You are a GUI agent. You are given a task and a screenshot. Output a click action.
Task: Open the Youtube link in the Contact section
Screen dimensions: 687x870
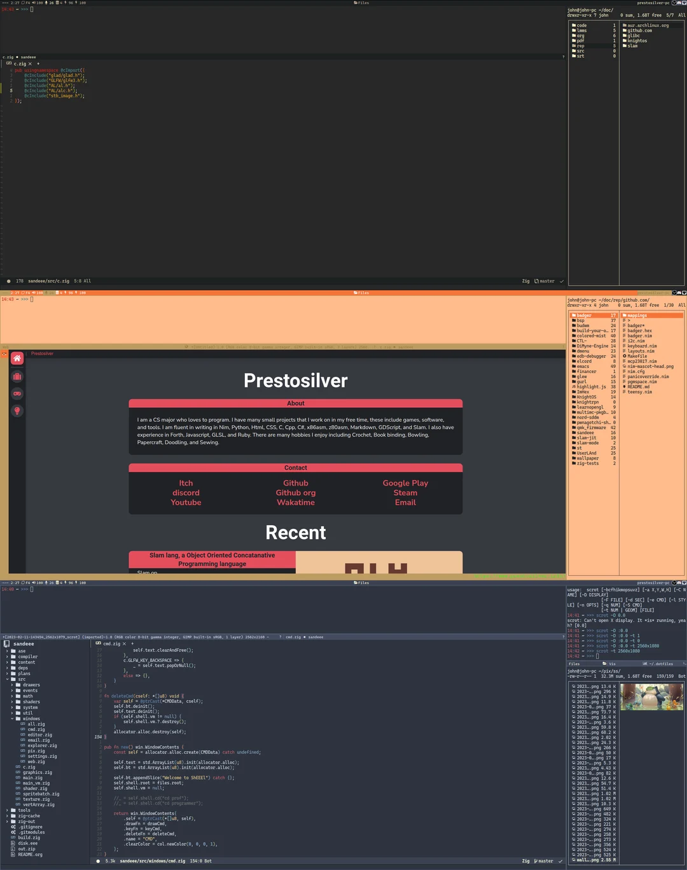(x=186, y=502)
